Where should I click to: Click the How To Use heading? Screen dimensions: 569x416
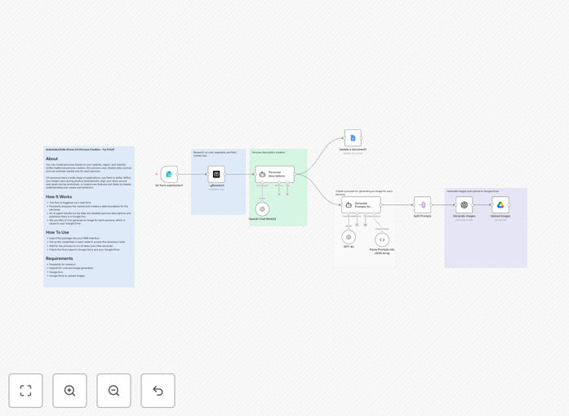point(57,232)
